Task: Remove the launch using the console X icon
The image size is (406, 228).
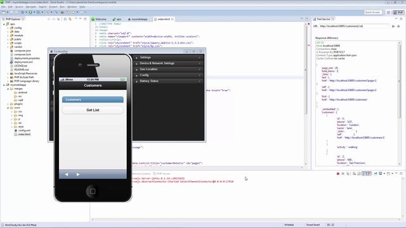Action: (343, 174)
